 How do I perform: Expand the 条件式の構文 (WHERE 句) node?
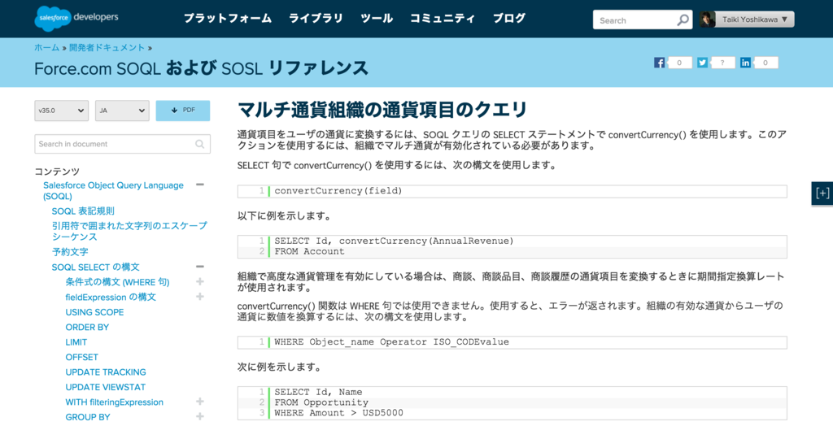(200, 281)
